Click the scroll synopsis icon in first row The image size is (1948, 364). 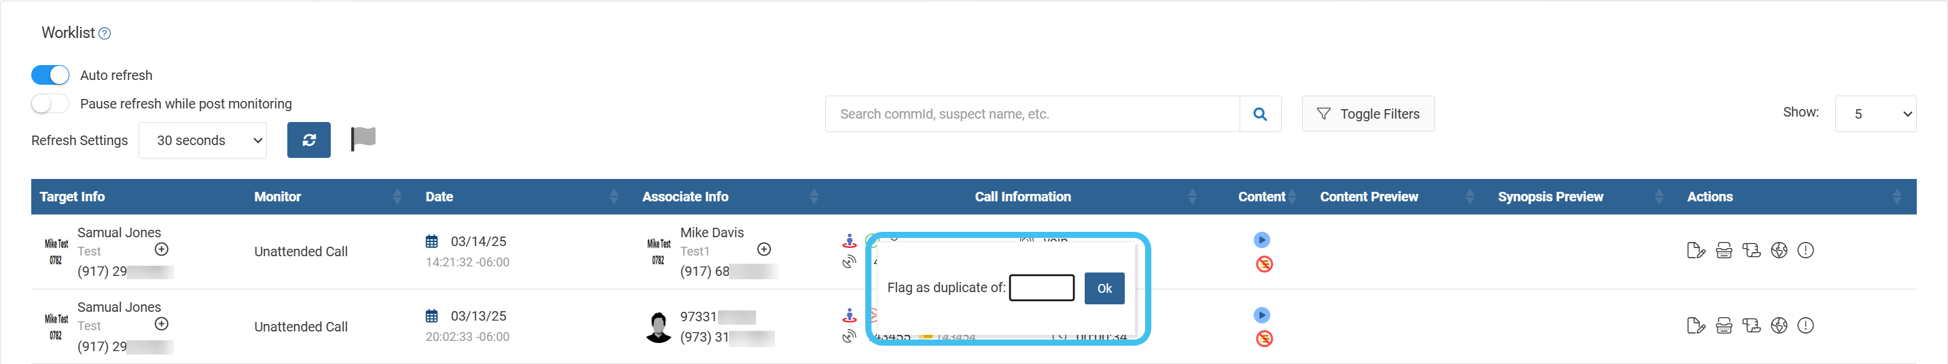[1750, 251]
